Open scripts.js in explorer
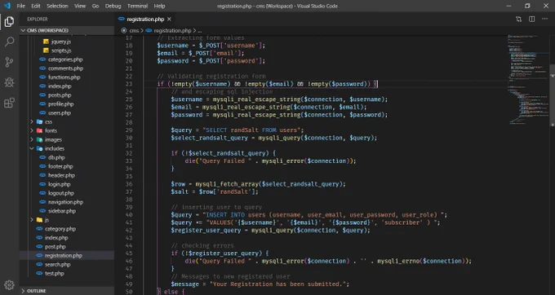555x295 pixels. [61, 51]
